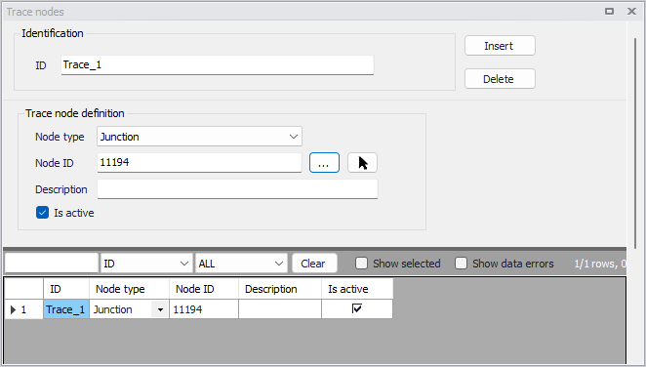Screen dimensions: 646x367
Task: Sort by Node ID column header
Action: (204, 289)
